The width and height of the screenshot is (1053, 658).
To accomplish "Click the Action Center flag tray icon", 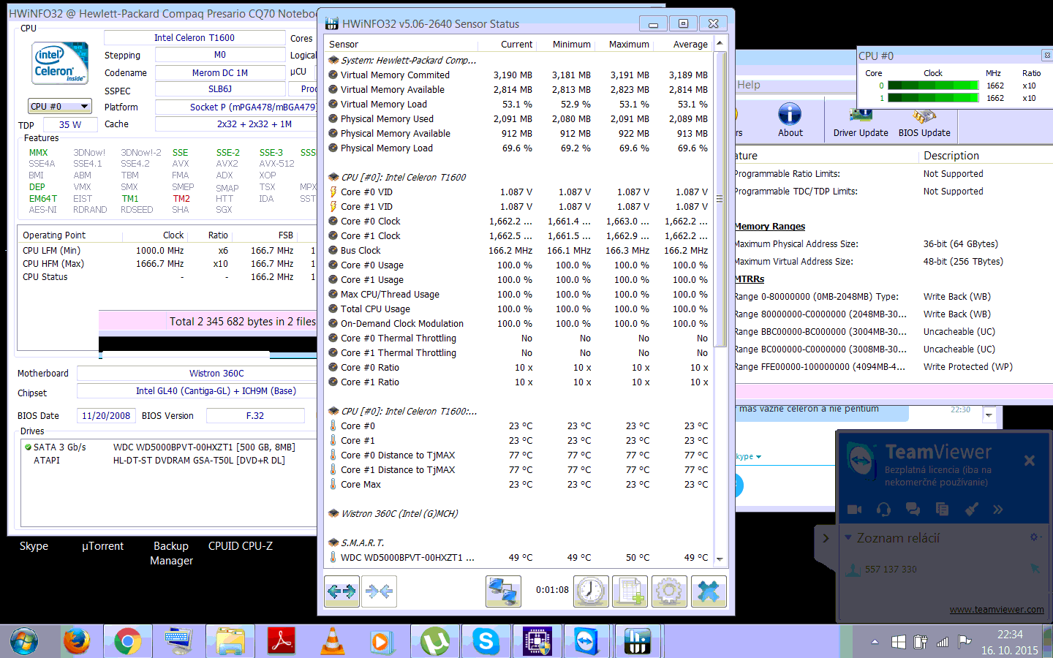I will tap(965, 642).
